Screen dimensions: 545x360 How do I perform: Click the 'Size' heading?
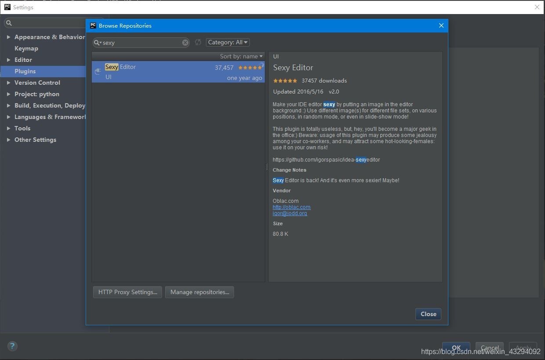[278, 223]
